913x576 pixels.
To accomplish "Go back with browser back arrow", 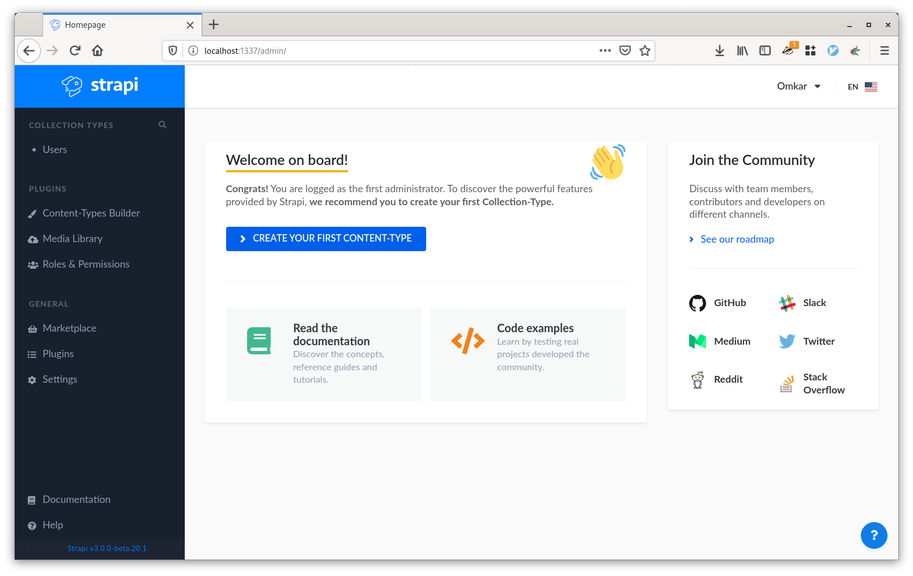I will click(x=29, y=50).
